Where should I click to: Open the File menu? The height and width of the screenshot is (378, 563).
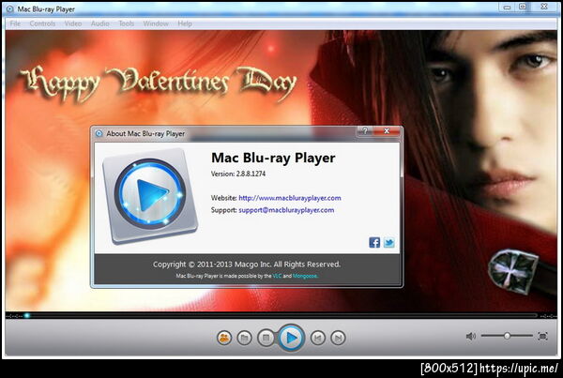pos(15,23)
